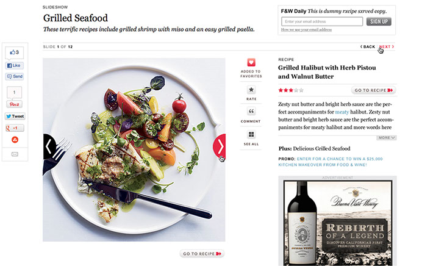Screen dimensions: 433x266
Task: Click the Google +1 button
Action: coord(15,128)
